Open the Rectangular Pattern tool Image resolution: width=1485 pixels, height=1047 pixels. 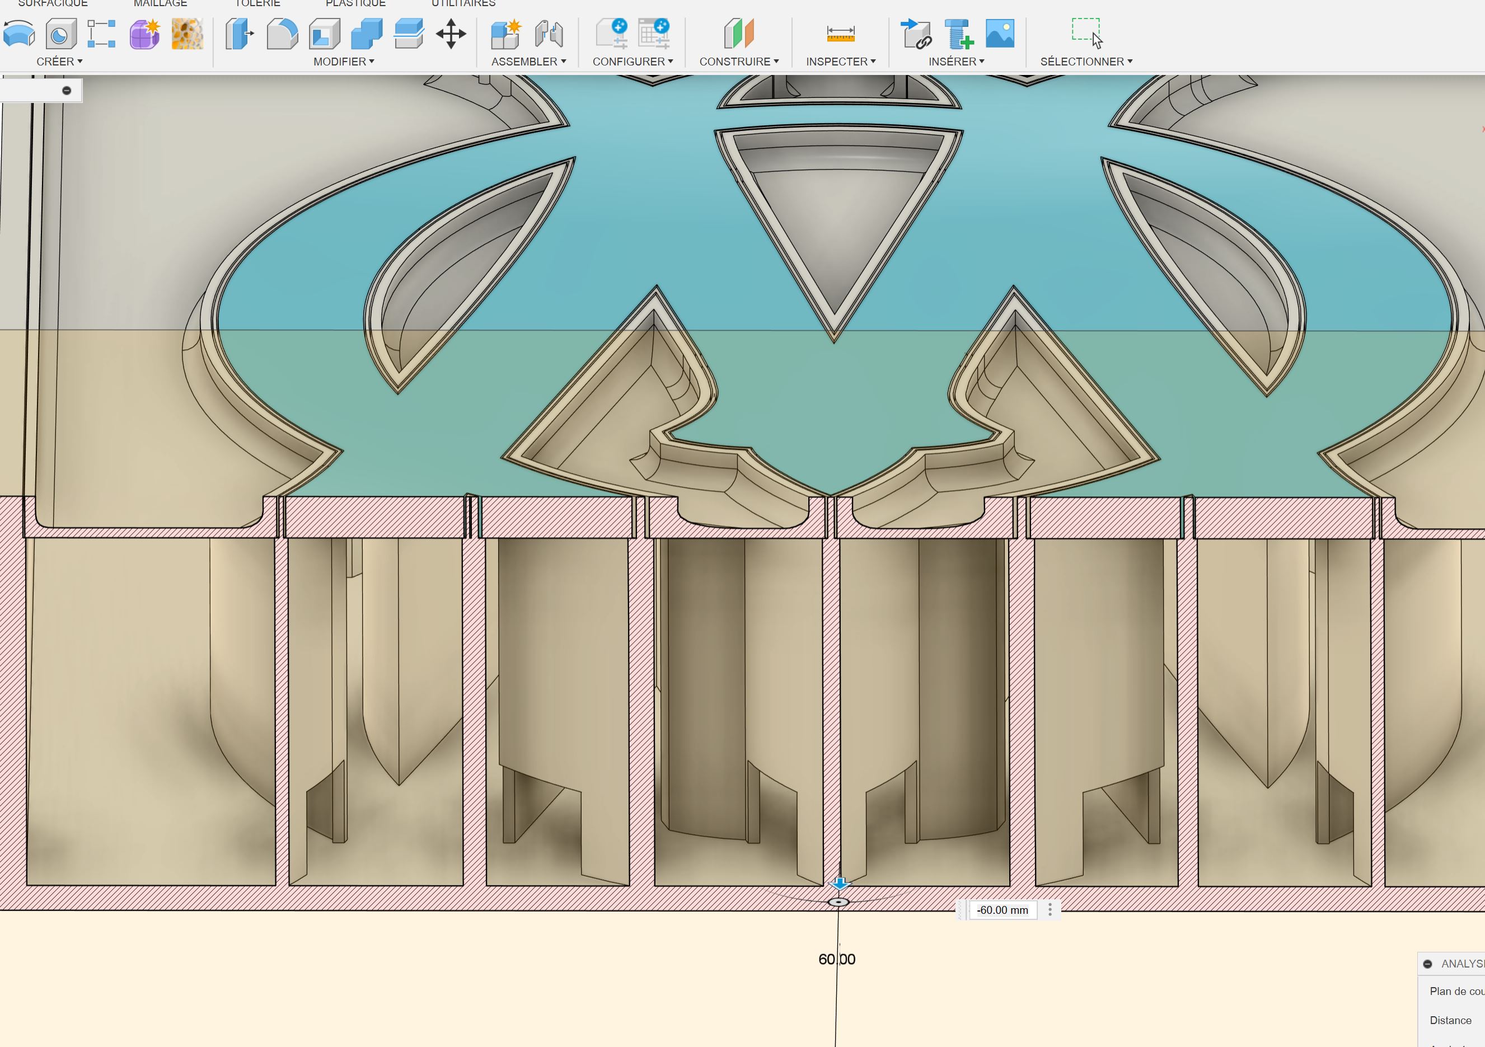coord(101,34)
